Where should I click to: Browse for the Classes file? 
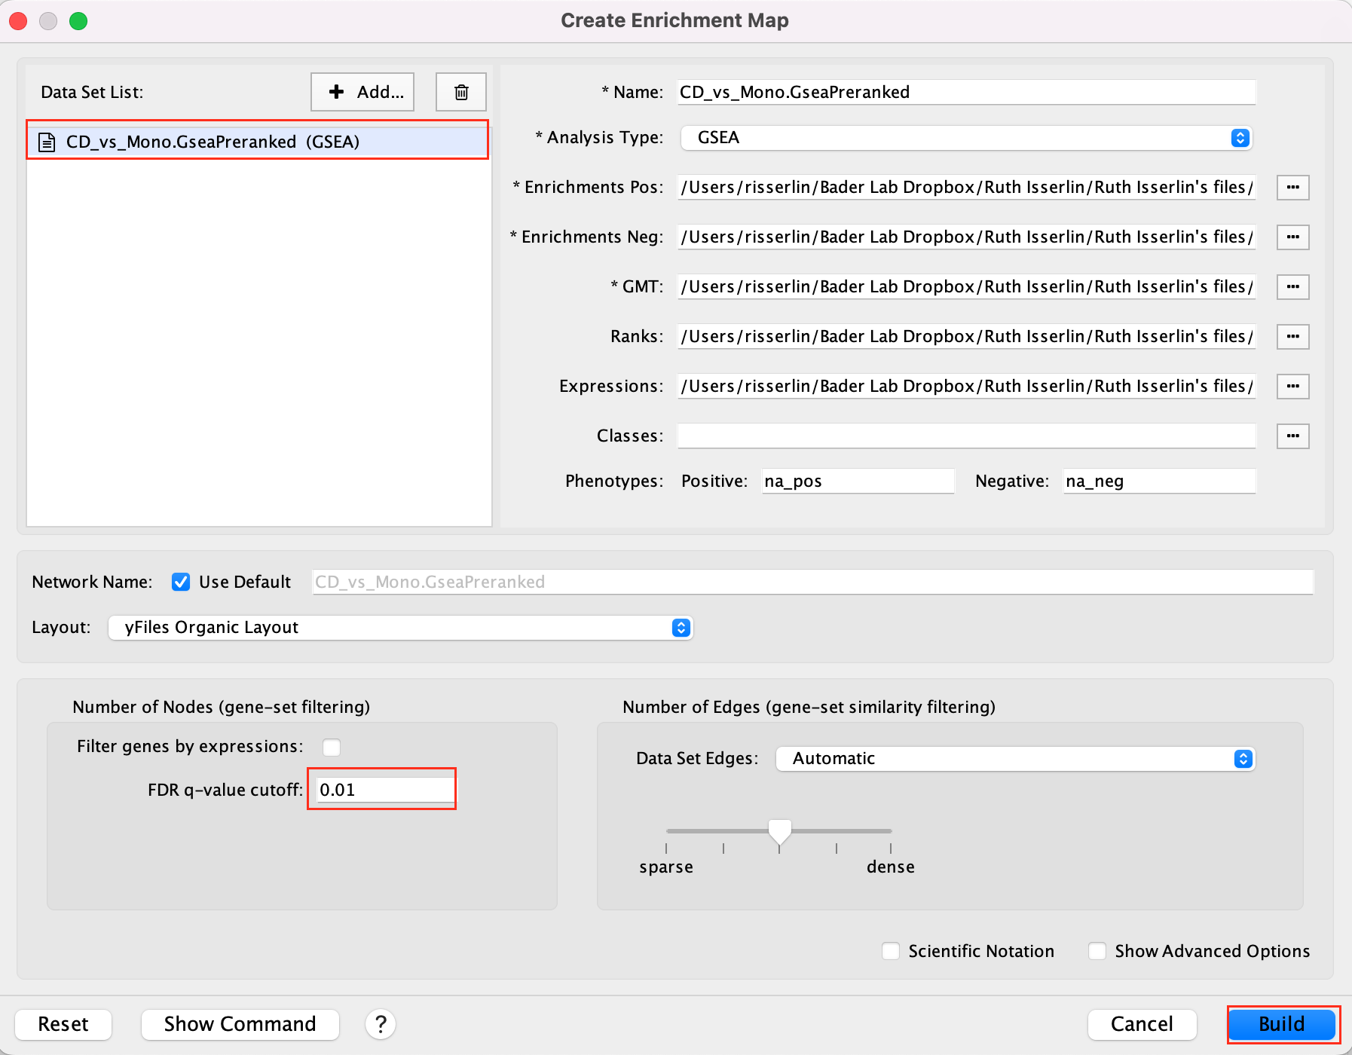pos(1292,436)
